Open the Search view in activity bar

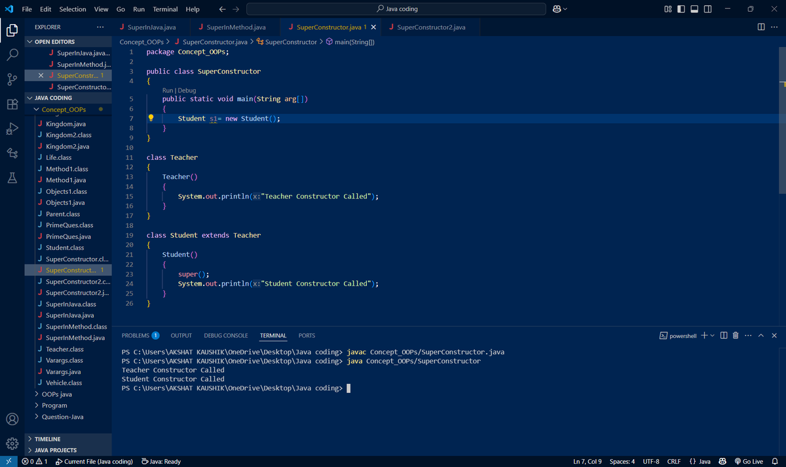(x=12, y=54)
